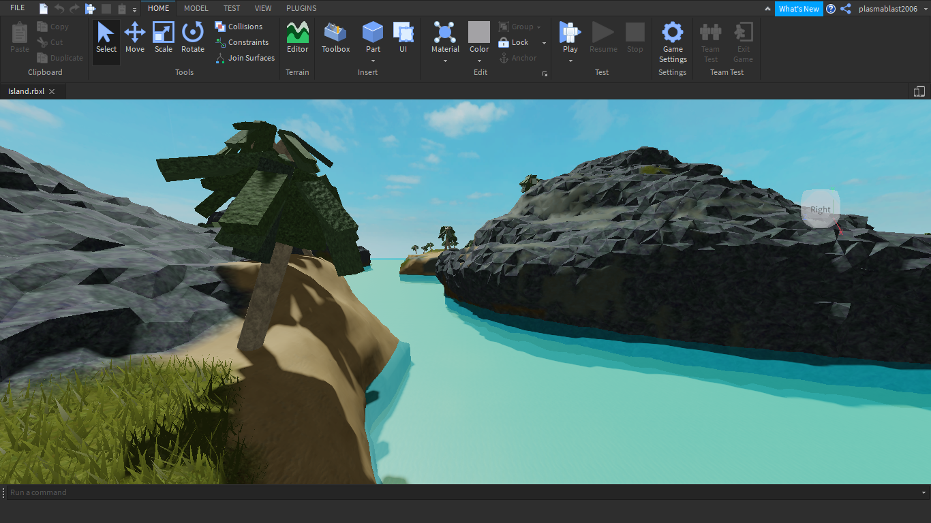Close the Island.rbxl tab
The width and height of the screenshot is (931, 523).
point(52,91)
